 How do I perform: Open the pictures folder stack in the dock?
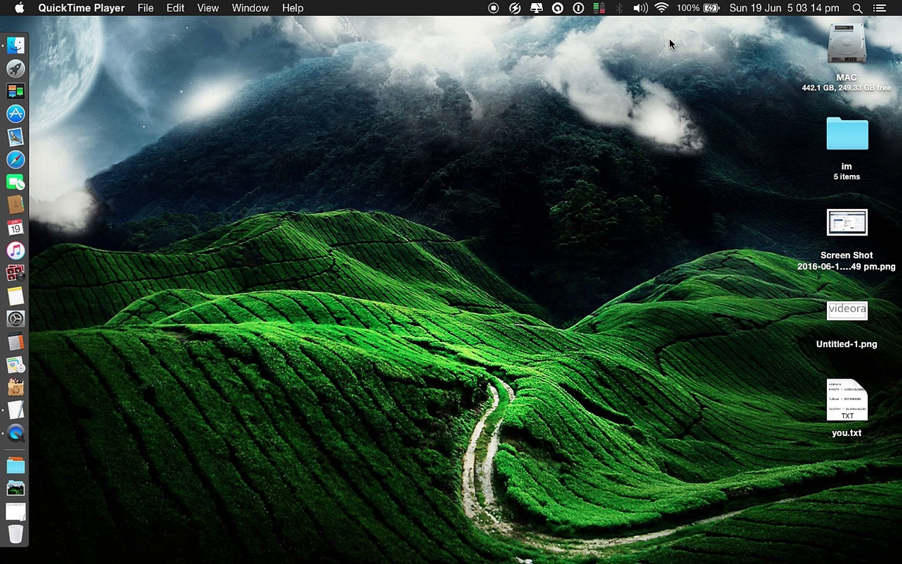pyautogui.click(x=16, y=488)
